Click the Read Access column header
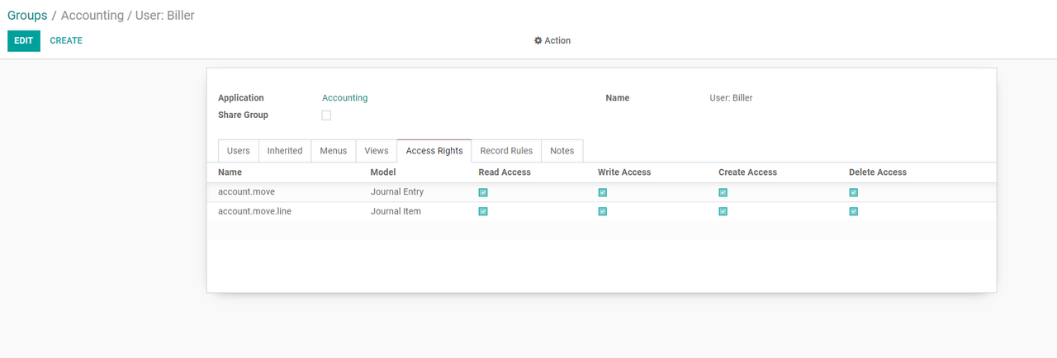Viewport: 1057px width, 358px height. (505, 172)
